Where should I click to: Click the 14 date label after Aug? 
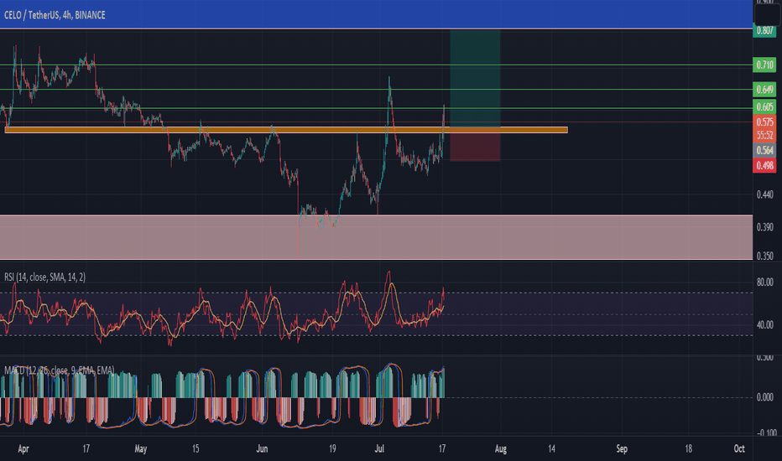(551, 449)
